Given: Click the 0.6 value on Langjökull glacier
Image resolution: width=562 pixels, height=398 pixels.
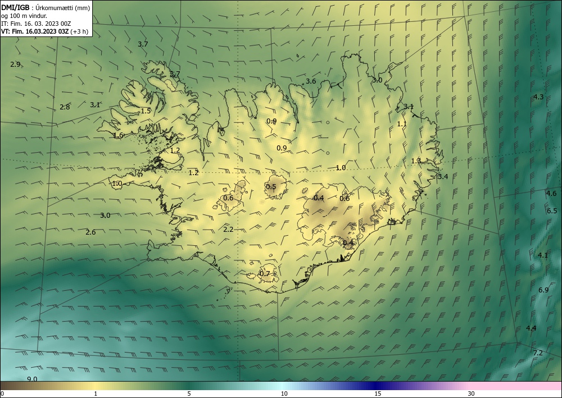Looking at the screenshot, I should [228, 198].
